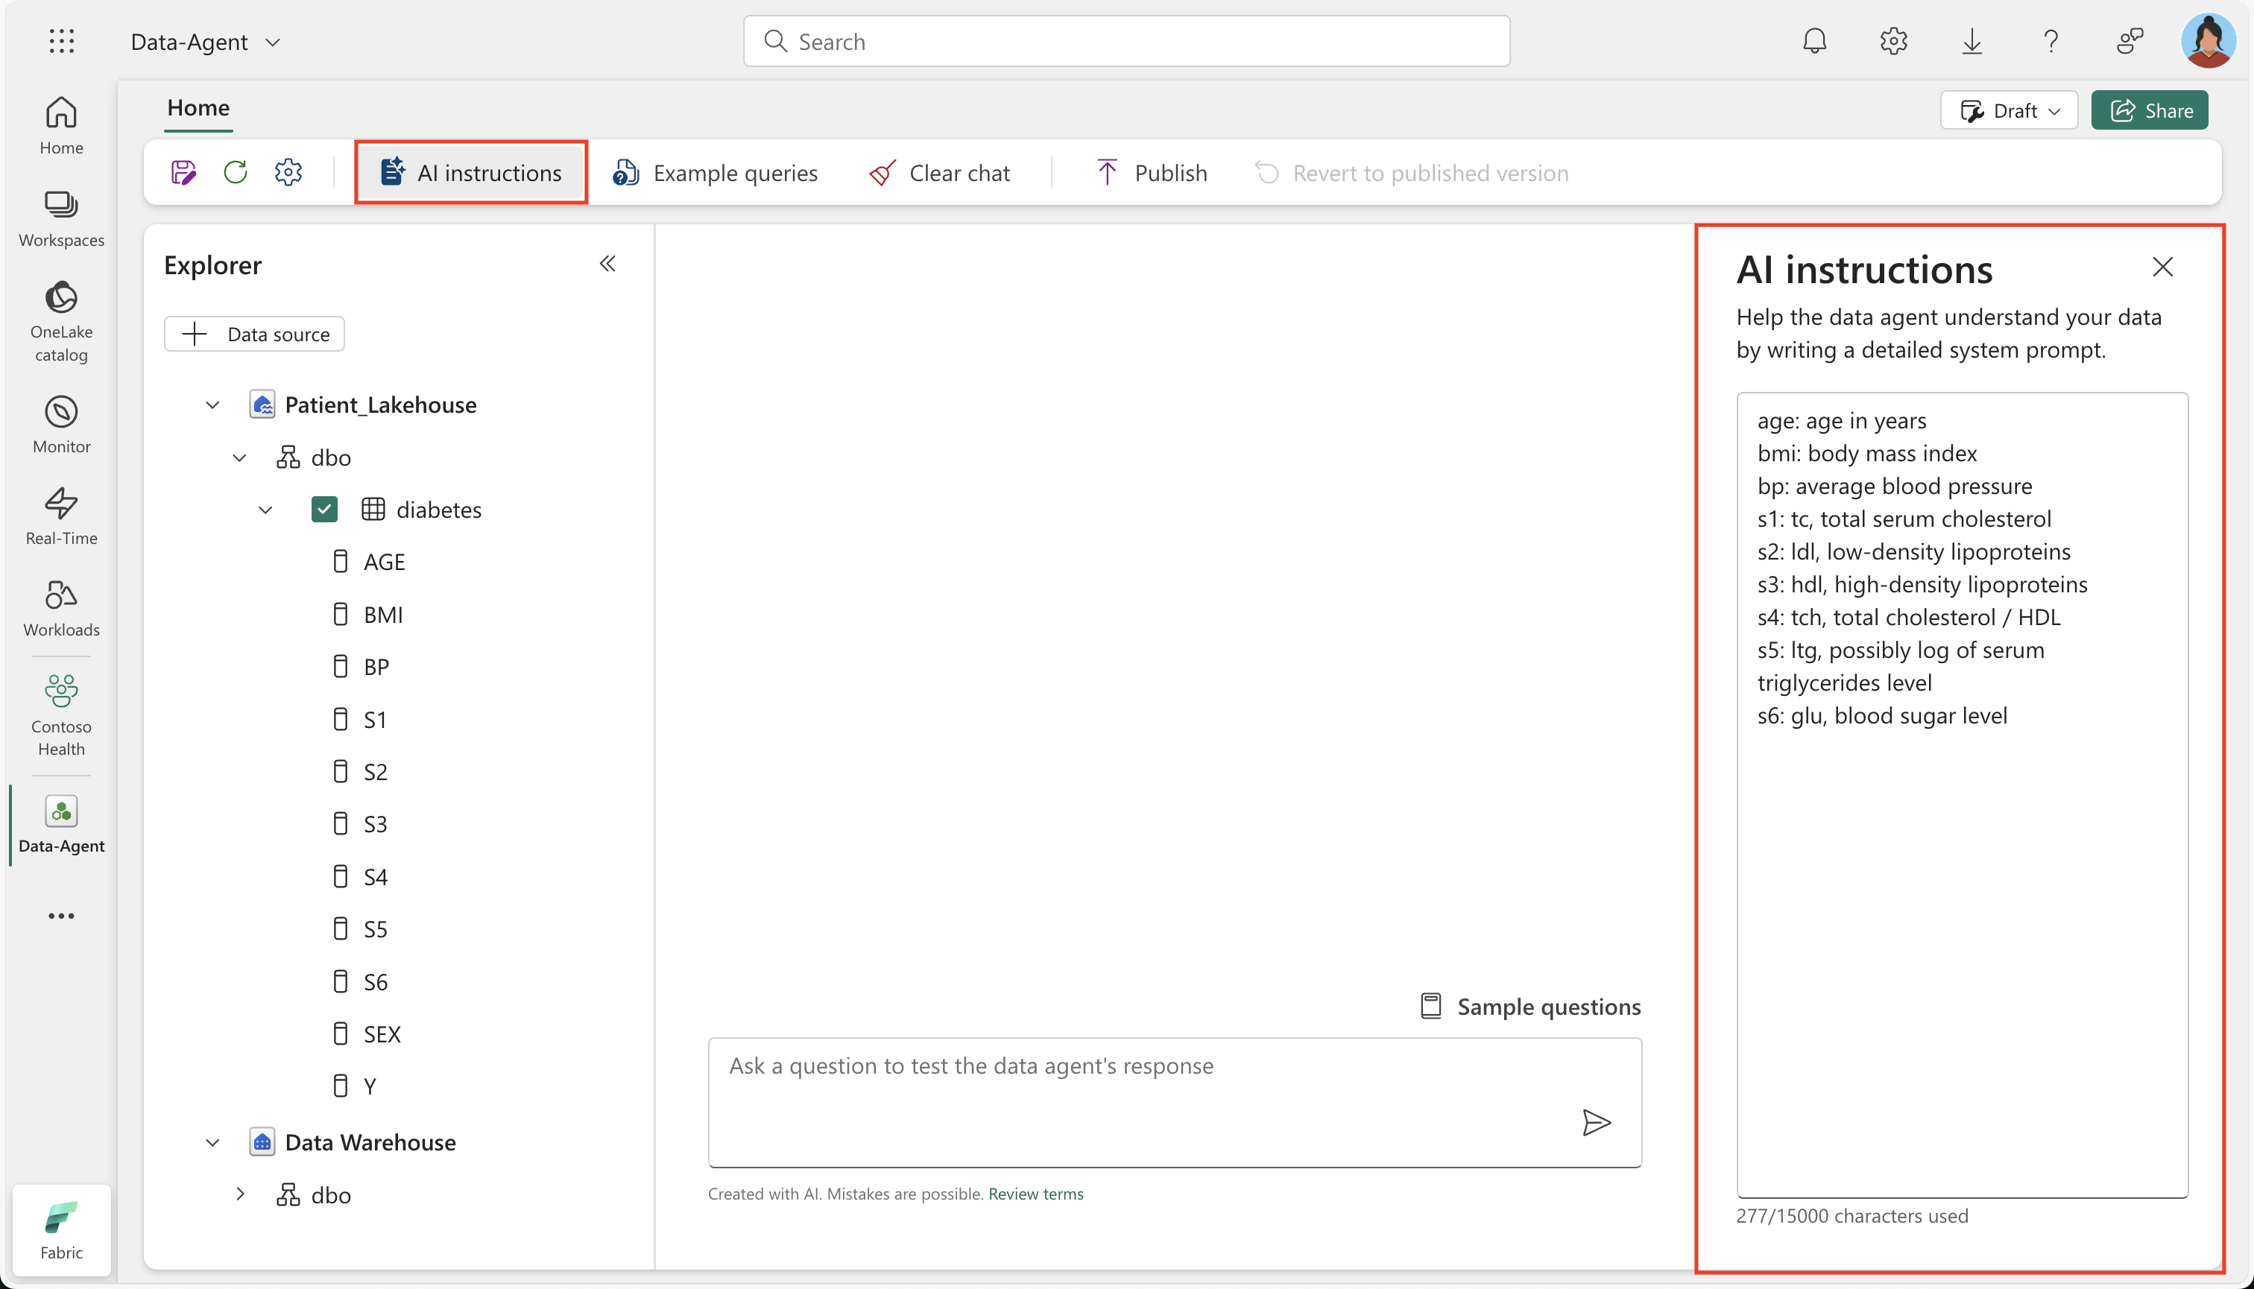
Task: Open the Review terms link
Action: click(x=1035, y=1194)
